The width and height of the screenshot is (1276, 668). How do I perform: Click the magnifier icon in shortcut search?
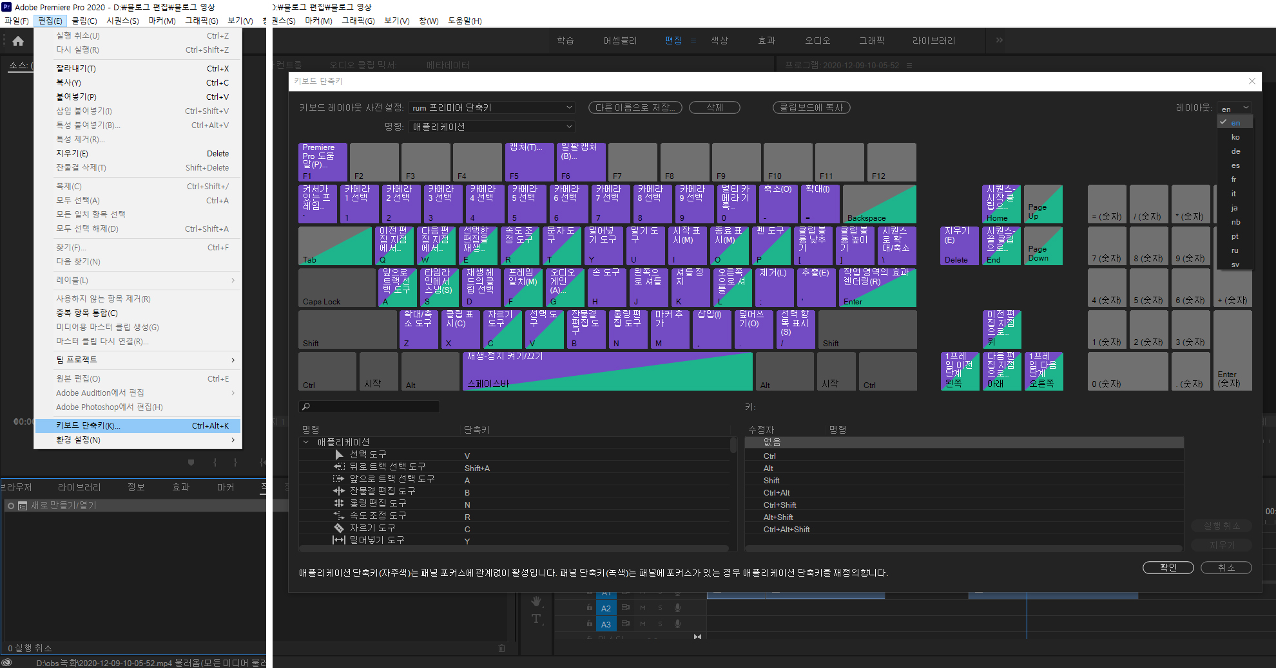(306, 407)
